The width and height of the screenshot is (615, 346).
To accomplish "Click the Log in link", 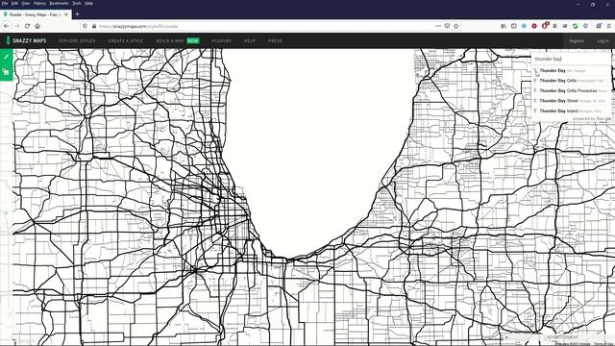I will pos(603,40).
